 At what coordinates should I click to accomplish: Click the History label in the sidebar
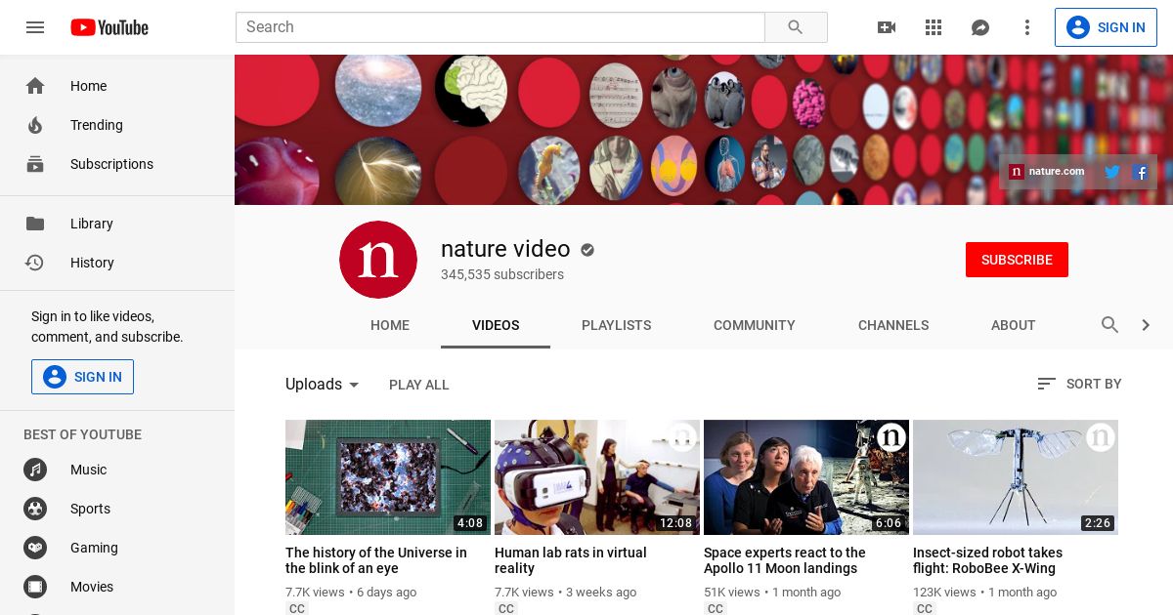(92, 263)
